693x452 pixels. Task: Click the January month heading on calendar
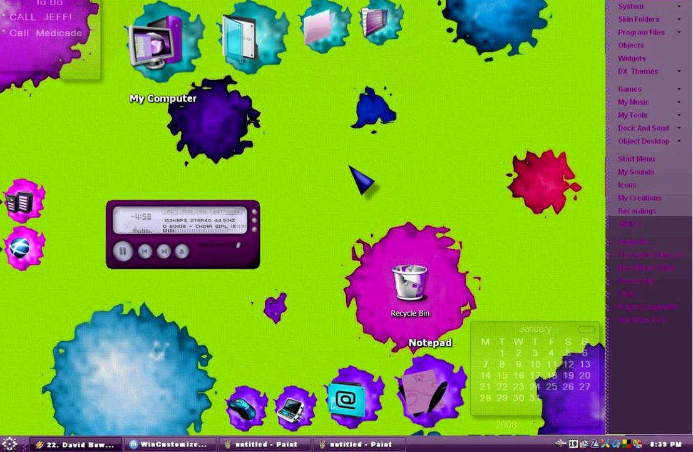pyautogui.click(x=535, y=329)
